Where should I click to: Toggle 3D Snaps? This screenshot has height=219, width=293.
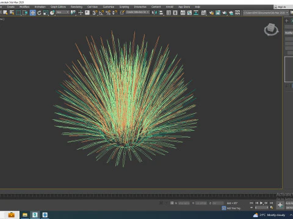(x=95, y=13)
